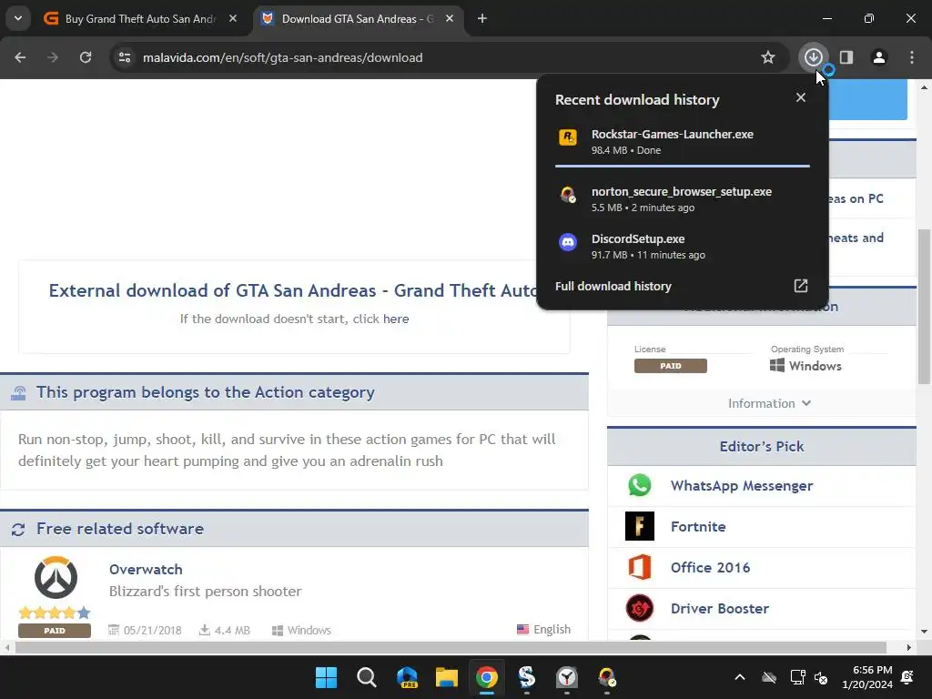Open norton_secure_browser_setup.exe download entry

point(683,199)
